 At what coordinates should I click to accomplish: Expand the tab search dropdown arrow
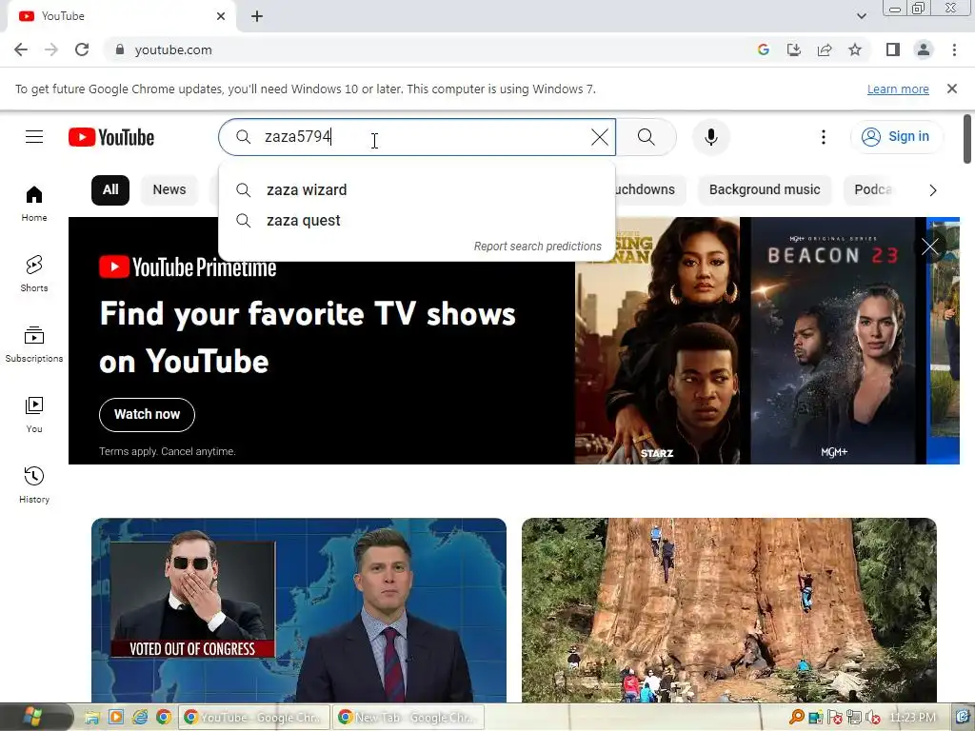tap(861, 16)
